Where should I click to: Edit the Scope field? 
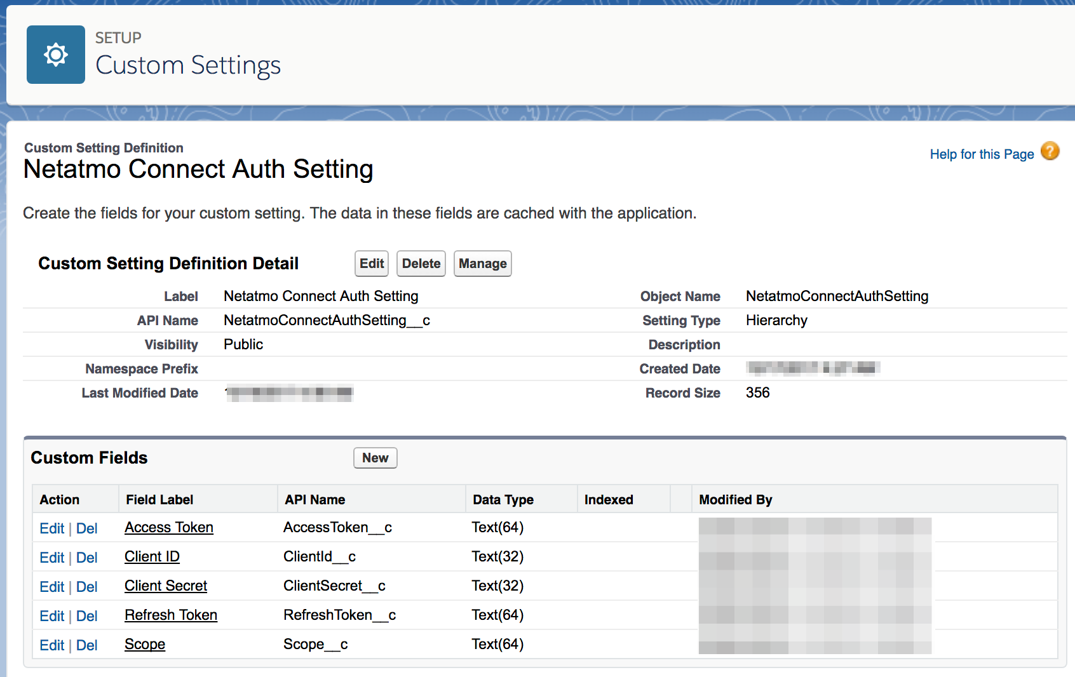[x=51, y=645]
